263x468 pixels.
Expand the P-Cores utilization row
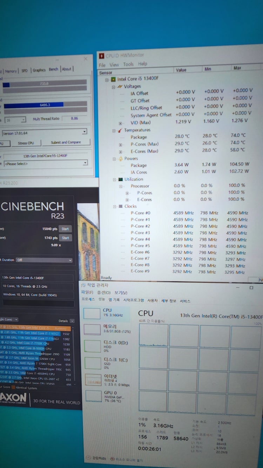click(x=127, y=193)
